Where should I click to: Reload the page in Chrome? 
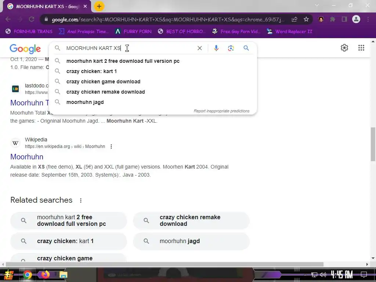tap(32, 19)
